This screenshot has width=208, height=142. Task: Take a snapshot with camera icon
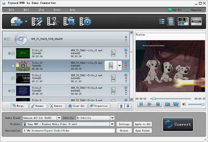click(168, 104)
